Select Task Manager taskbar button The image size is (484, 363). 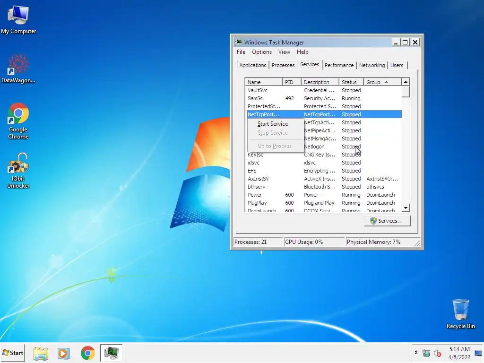coord(111,353)
